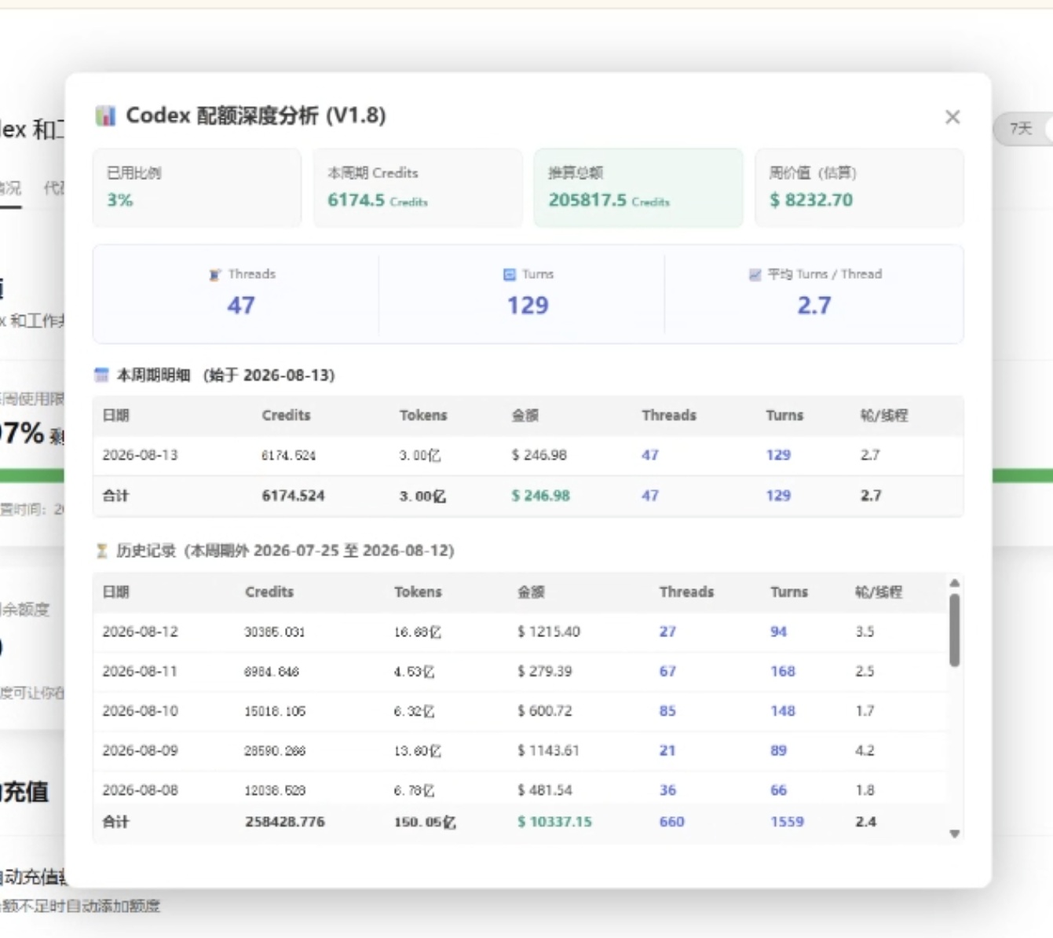This screenshot has width=1053, height=938.
Task: Click history total tokens 150.05亿
Action: point(425,822)
